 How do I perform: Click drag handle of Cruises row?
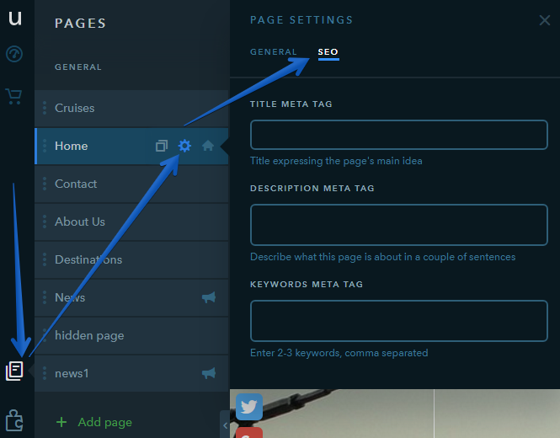45,108
